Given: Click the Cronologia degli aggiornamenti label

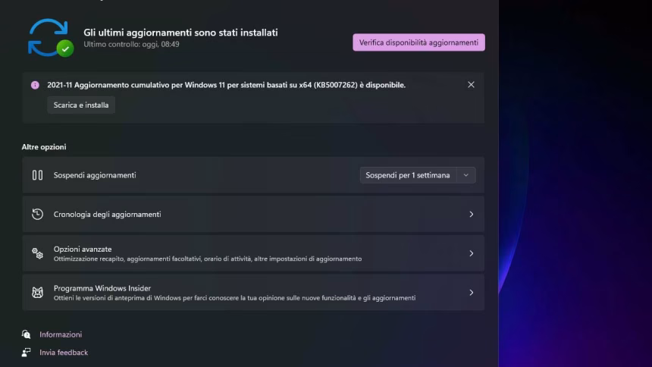Looking at the screenshot, I should click(108, 215).
